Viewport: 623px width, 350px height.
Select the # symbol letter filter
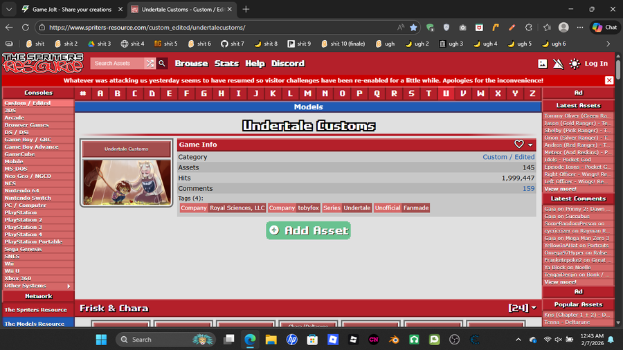(83, 93)
